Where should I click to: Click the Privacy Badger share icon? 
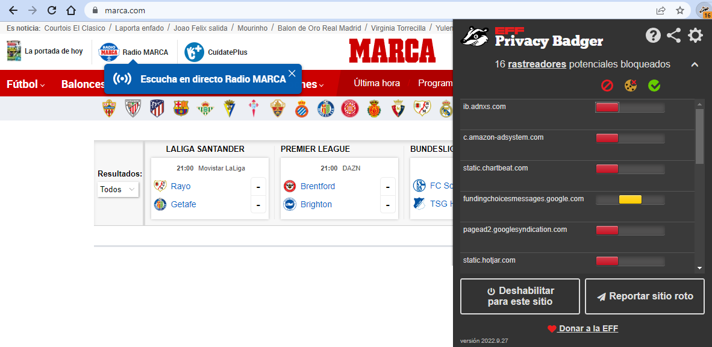(x=673, y=36)
